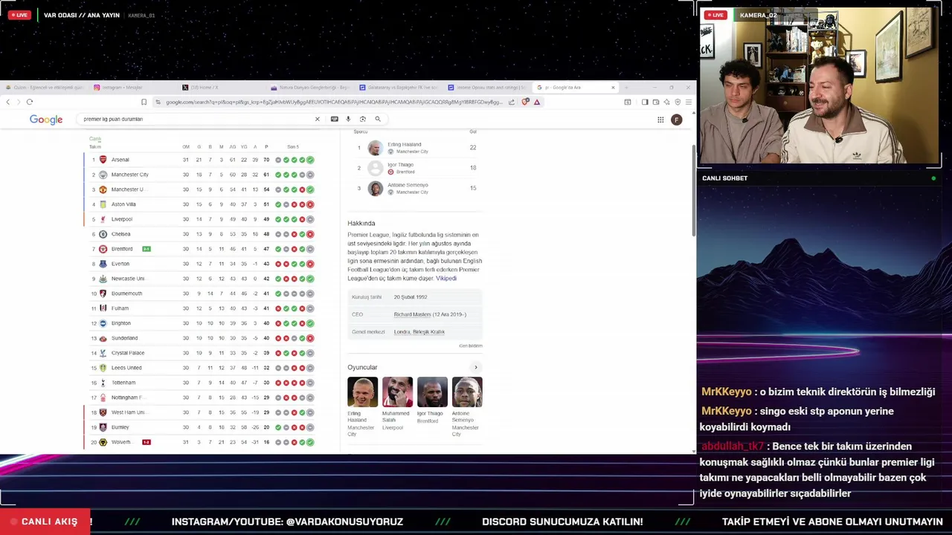The width and height of the screenshot is (952, 535).
Task: Start voice search with the microphone icon
Action: click(x=348, y=119)
